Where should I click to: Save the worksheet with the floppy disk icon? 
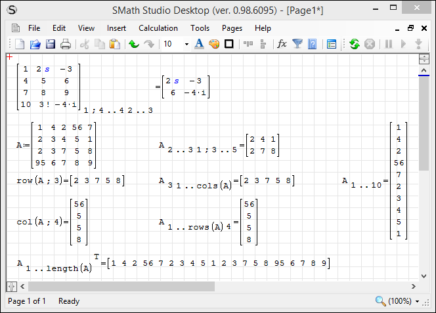[x=50, y=44]
